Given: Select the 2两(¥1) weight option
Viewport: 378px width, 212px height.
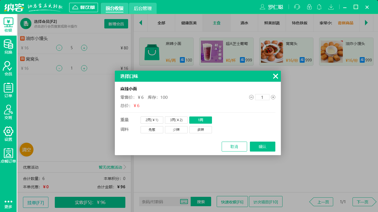Looking at the screenshot, I should (x=152, y=120).
